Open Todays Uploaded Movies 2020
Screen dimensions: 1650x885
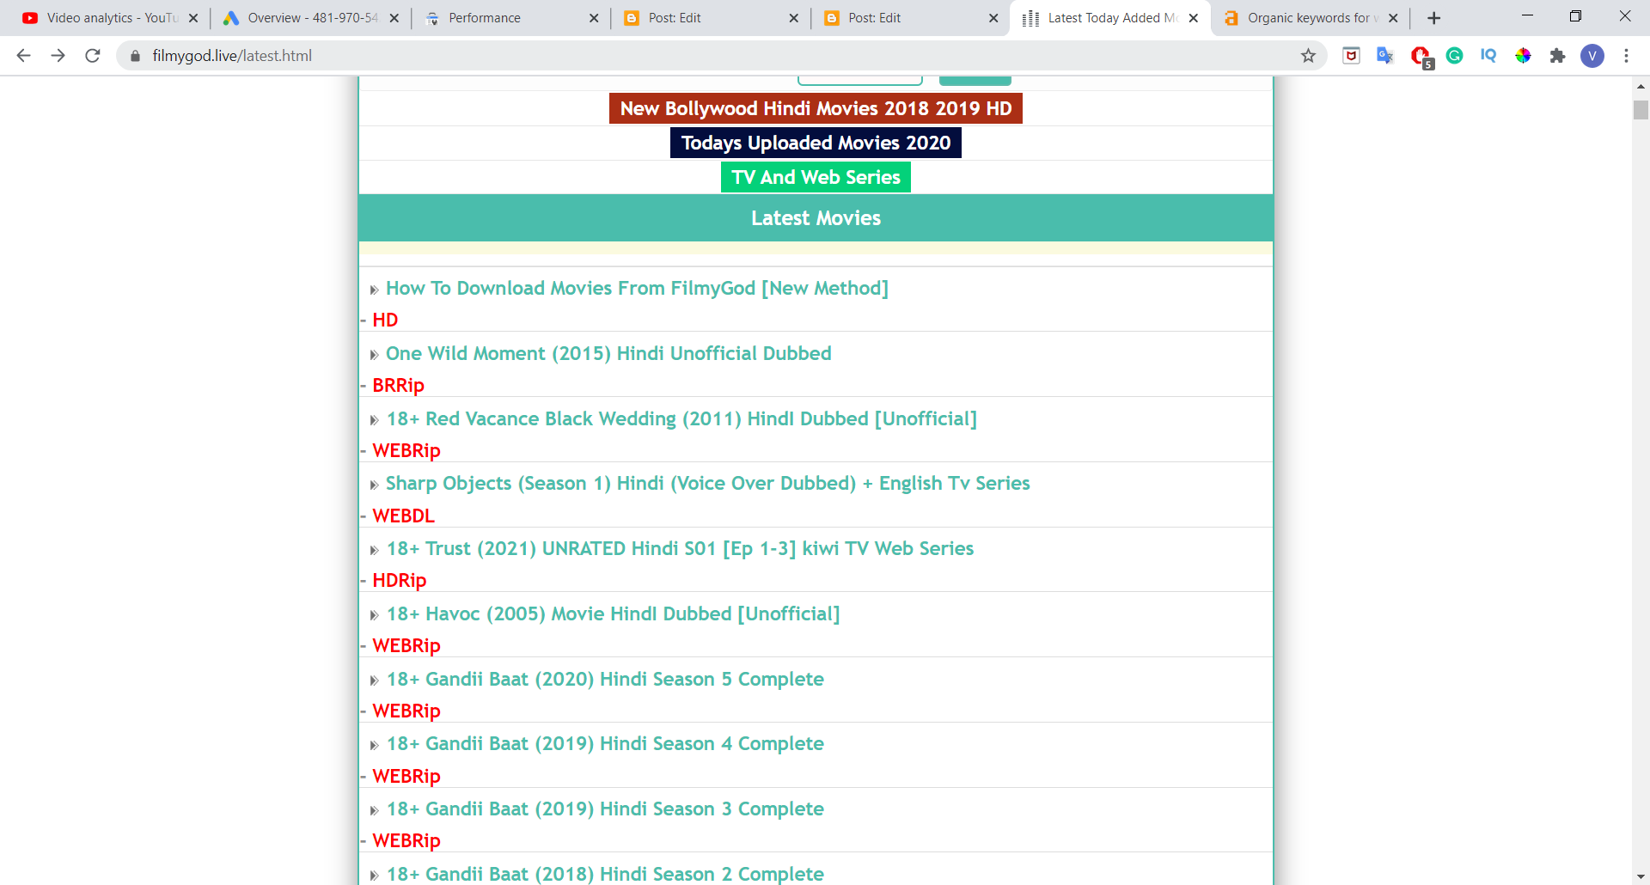pyautogui.click(x=816, y=143)
